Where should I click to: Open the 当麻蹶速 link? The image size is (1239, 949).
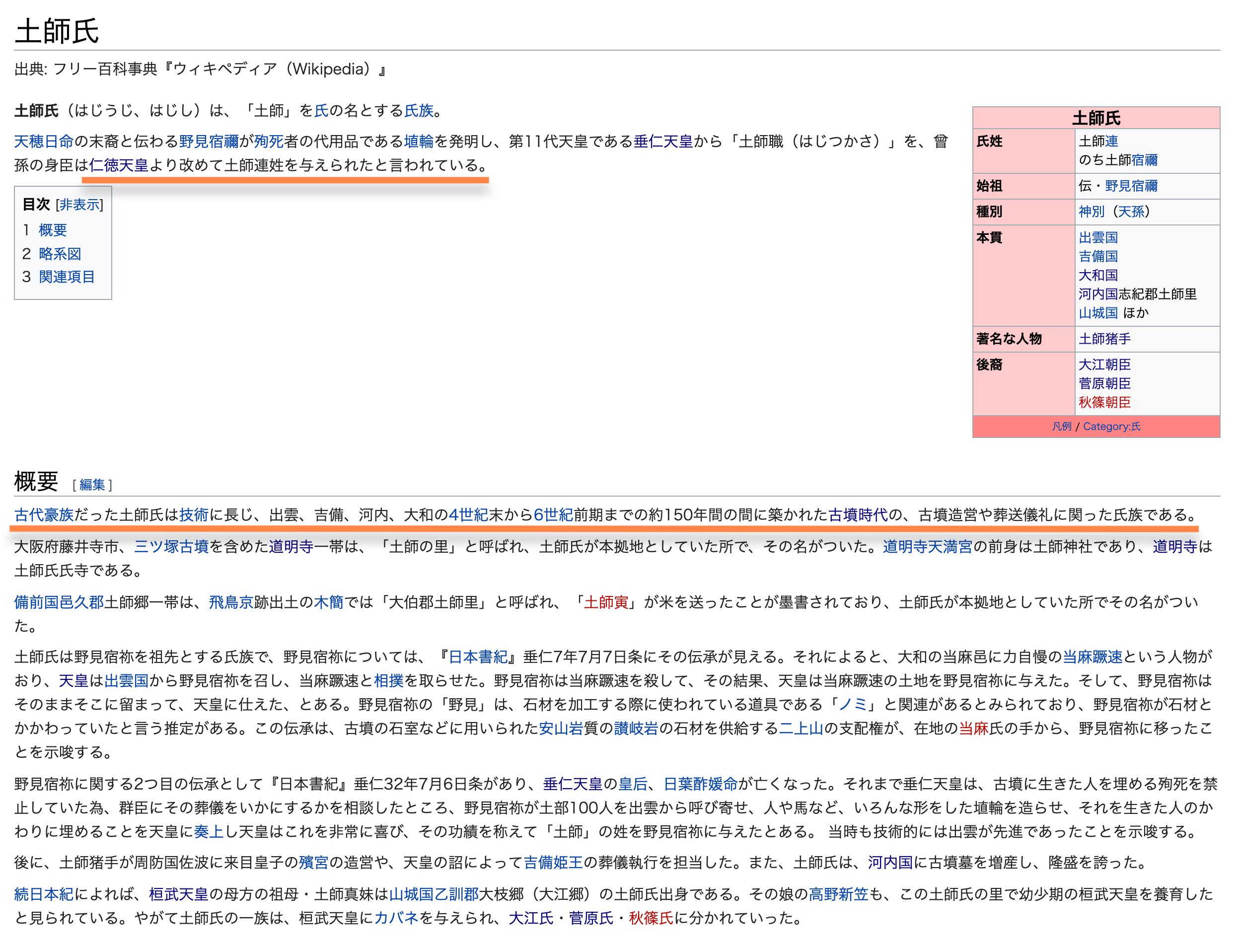[1093, 657]
